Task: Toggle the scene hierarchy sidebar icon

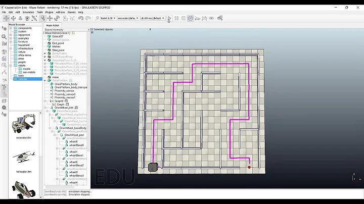Action: [x=4, y=94]
